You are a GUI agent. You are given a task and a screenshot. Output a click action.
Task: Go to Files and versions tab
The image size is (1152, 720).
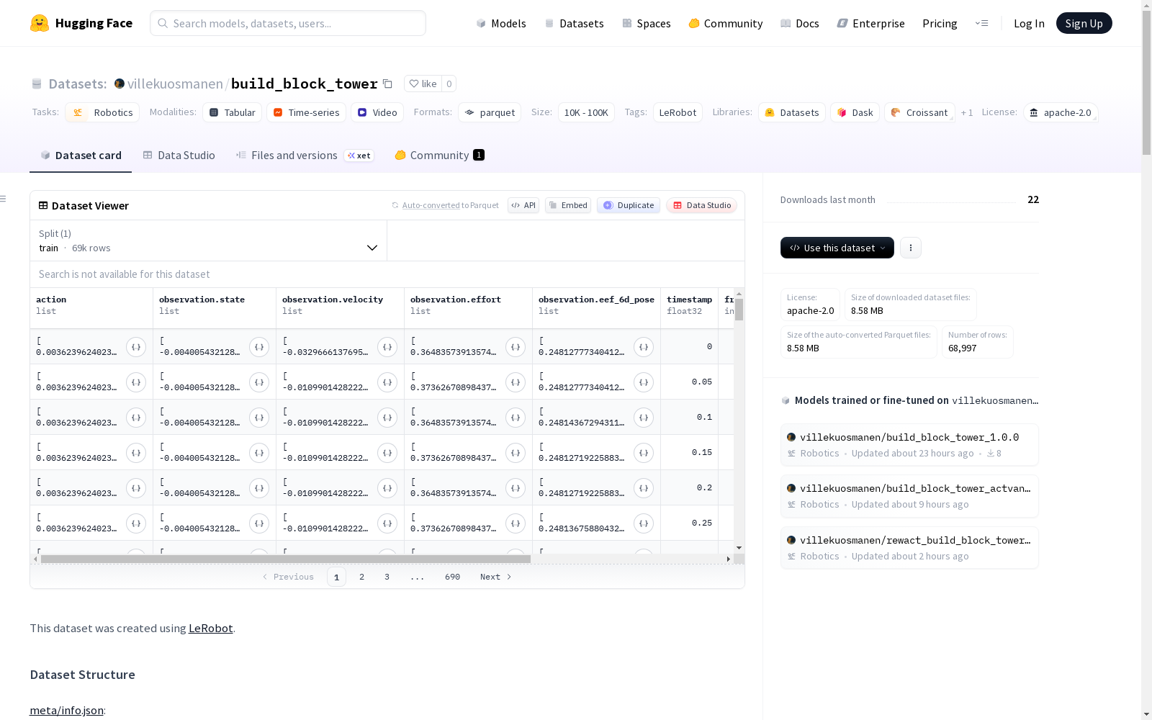[305, 156]
